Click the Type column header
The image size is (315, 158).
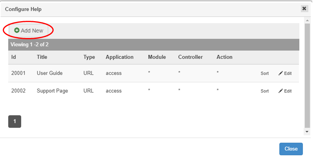coord(89,57)
